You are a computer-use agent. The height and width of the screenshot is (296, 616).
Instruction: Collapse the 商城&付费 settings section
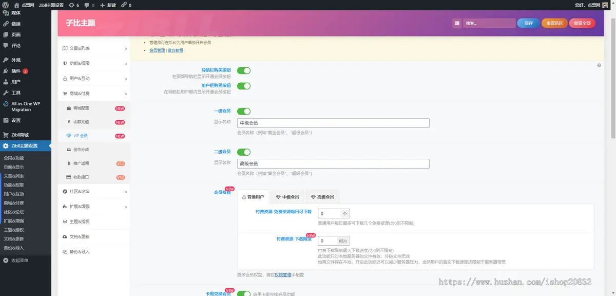pos(94,94)
